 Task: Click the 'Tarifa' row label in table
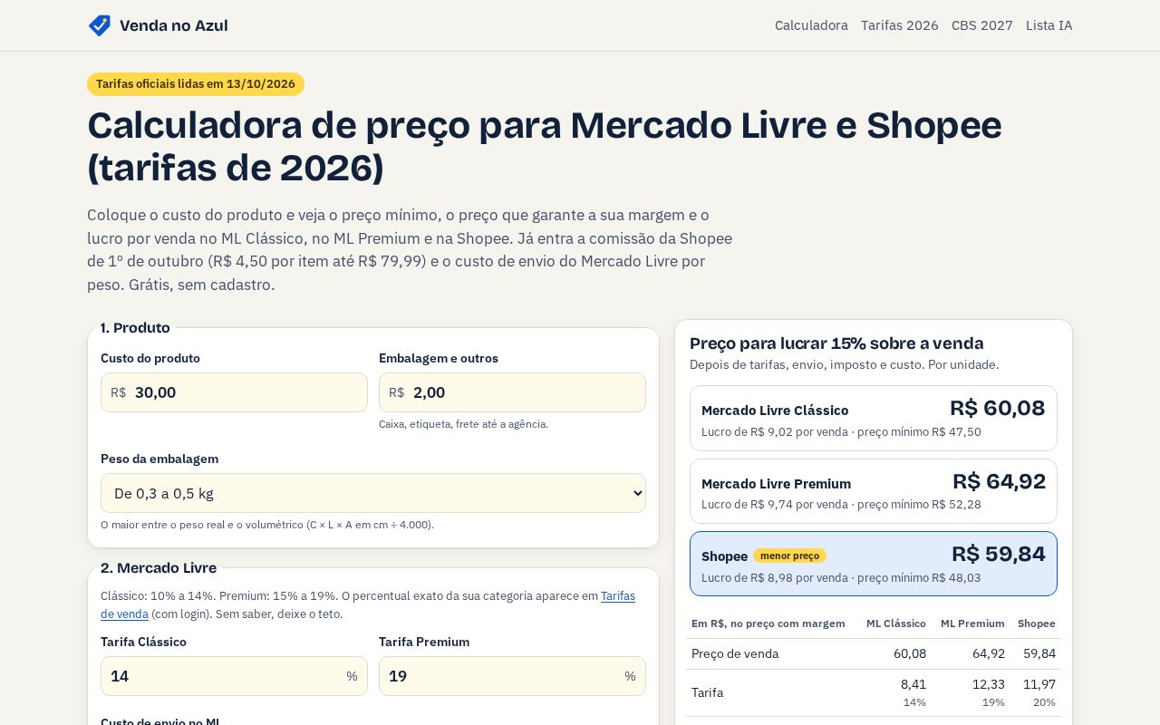708,692
